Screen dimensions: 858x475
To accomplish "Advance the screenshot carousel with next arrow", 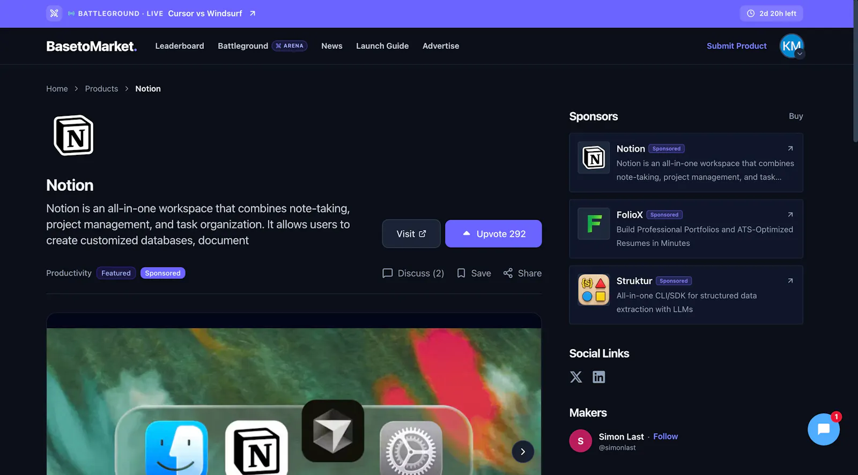I will coord(522,451).
